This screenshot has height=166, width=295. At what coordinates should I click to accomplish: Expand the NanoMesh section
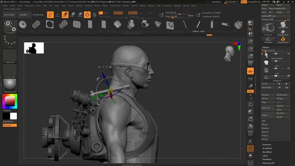pyautogui.click(x=267, y=152)
